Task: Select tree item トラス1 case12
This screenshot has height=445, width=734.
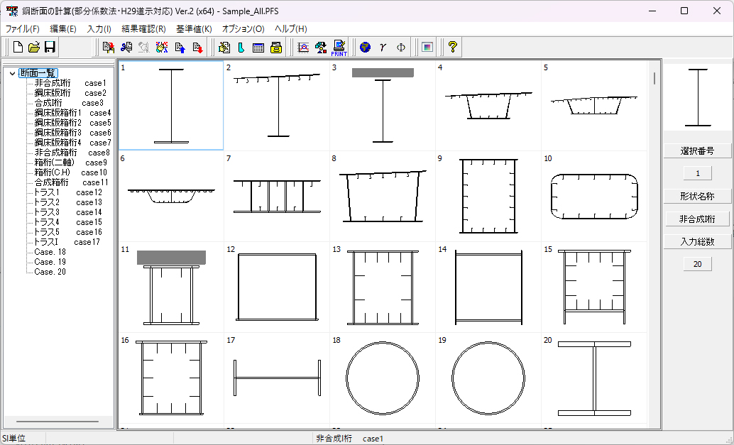Action: coord(68,192)
